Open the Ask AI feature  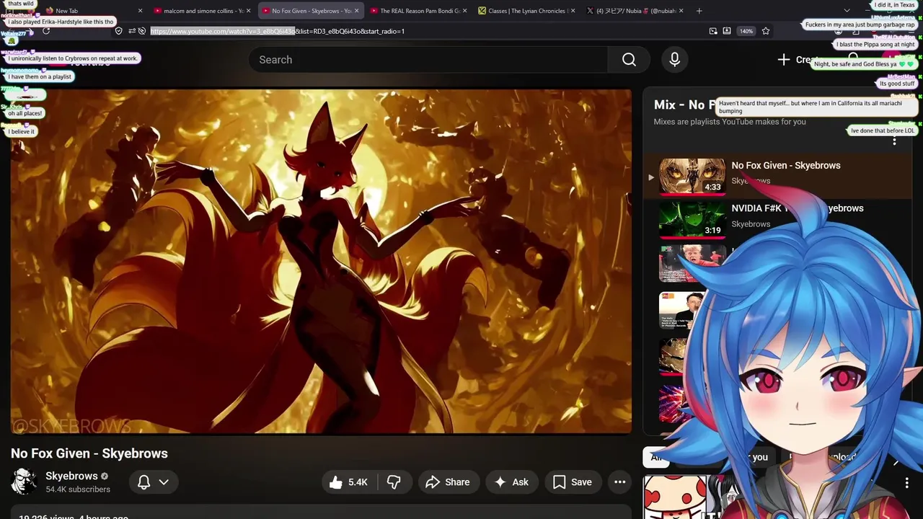tap(511, 482)
